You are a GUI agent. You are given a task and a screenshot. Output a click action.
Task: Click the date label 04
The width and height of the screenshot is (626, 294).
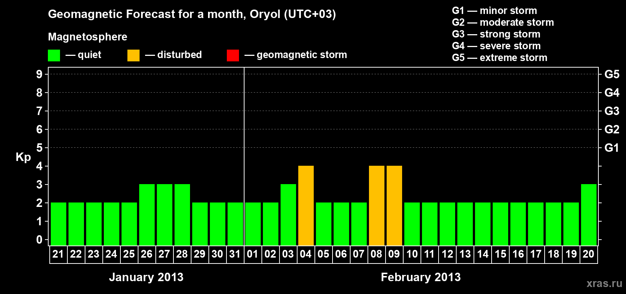(x=306, y=254)
